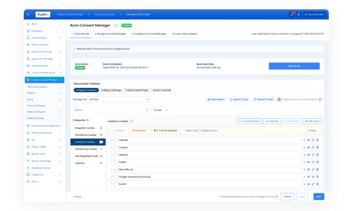Click the edit pencil icon for Marketo
Screen dimensions: 353x211
[313, 155]
